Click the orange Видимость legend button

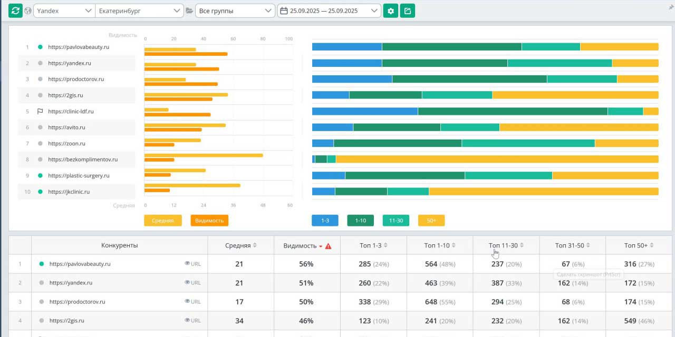click(x=209, y=221)
